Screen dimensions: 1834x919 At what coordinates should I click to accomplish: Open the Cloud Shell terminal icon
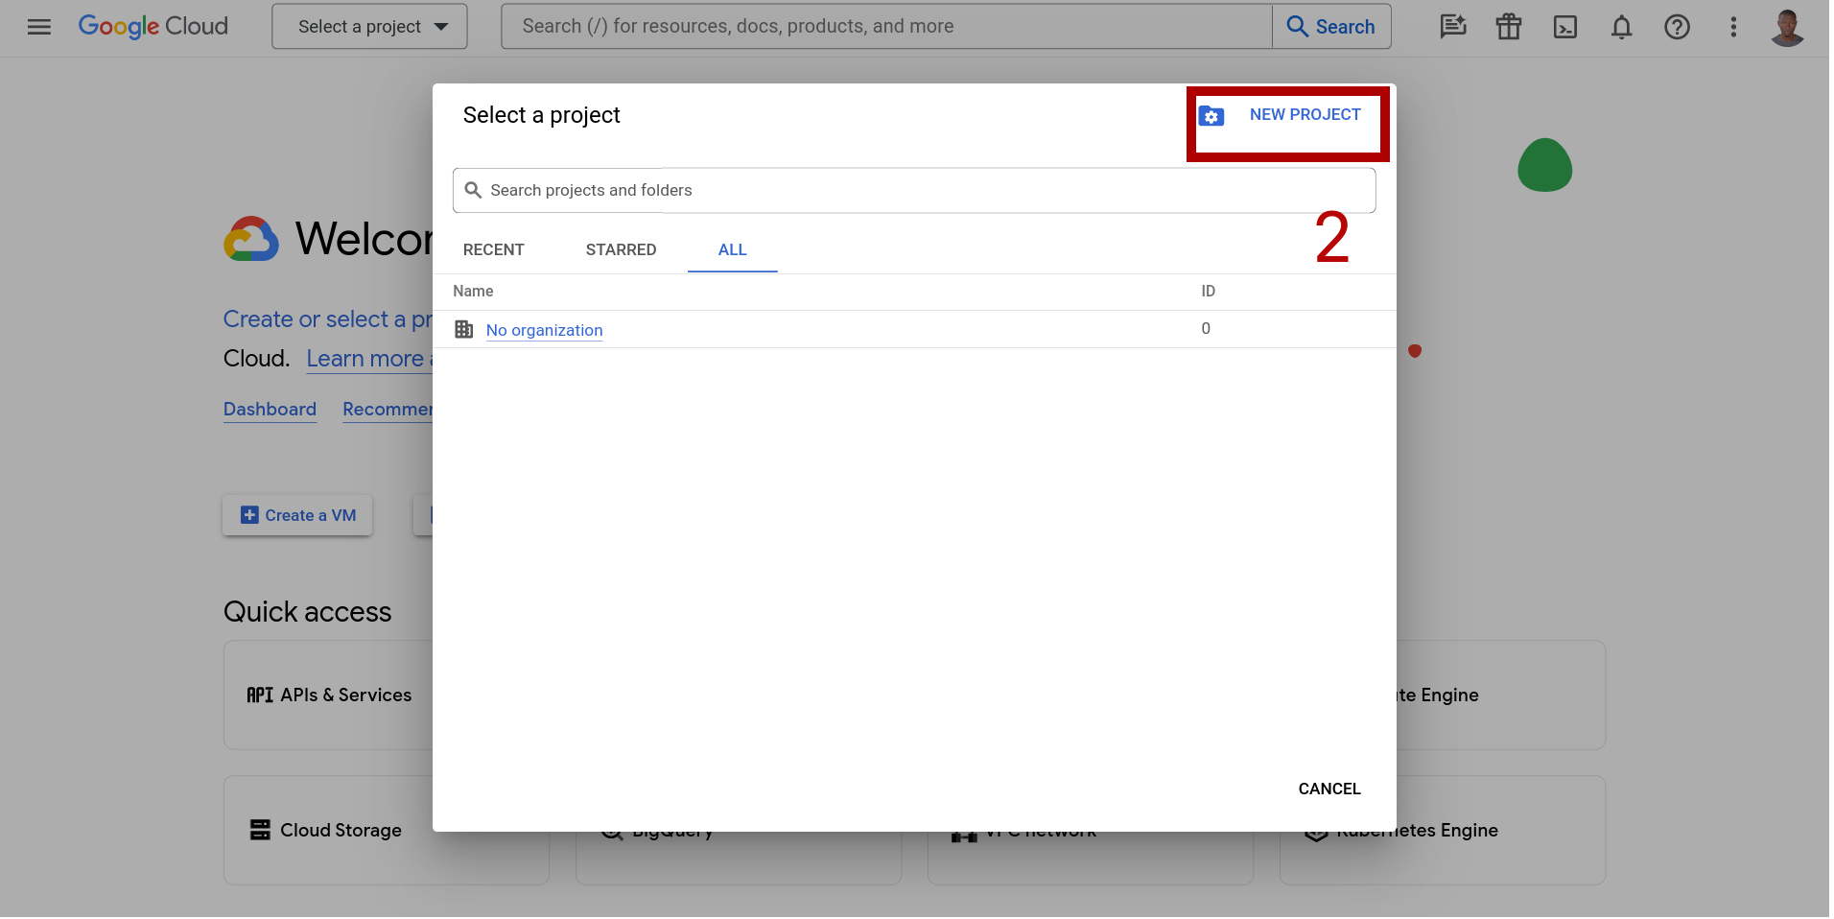pos(1564,27)
